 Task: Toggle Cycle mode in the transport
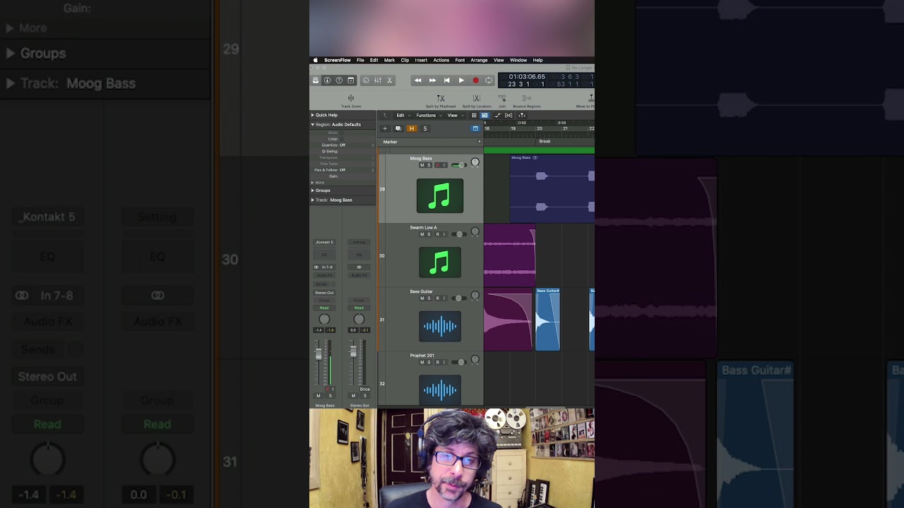pos(489,80)
